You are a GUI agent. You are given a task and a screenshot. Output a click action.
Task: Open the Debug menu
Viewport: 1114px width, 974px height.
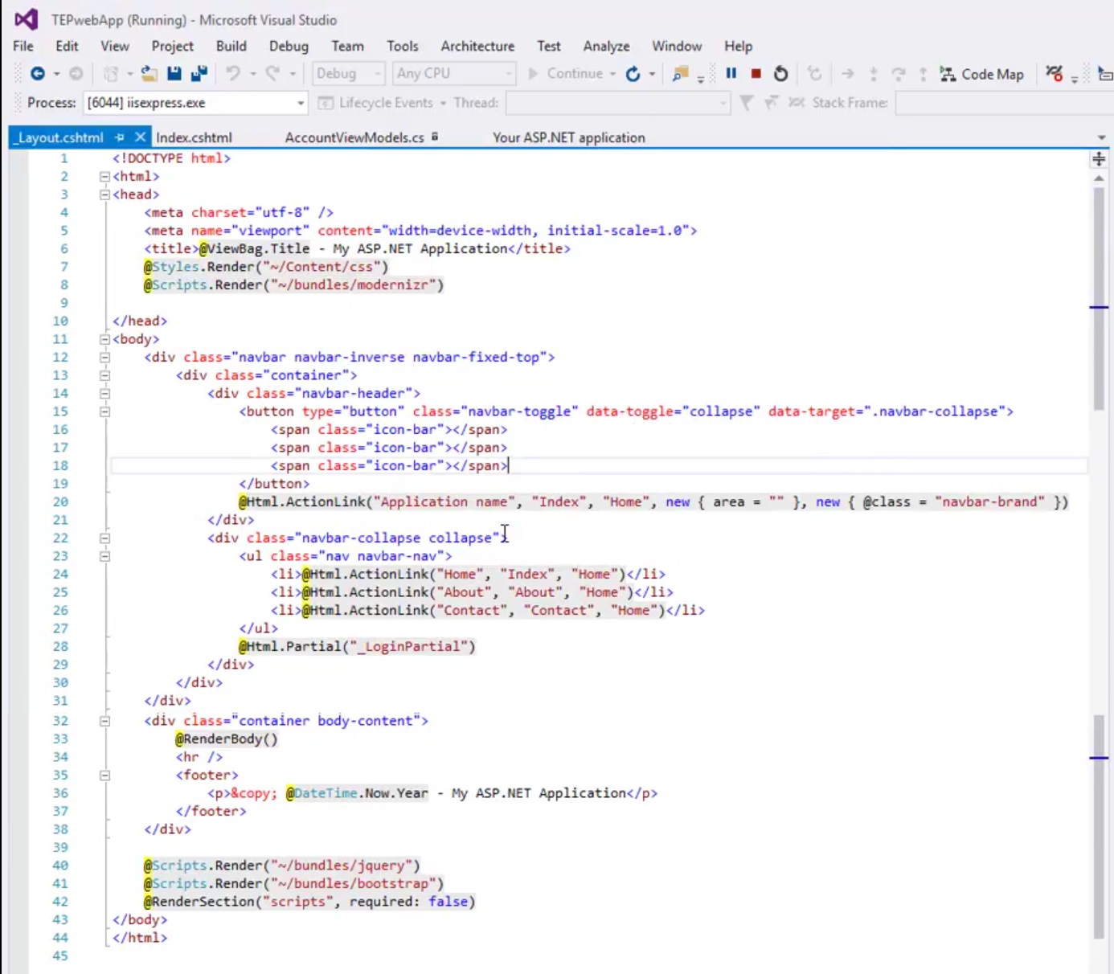pyautogui.click(x=289, y=46)
